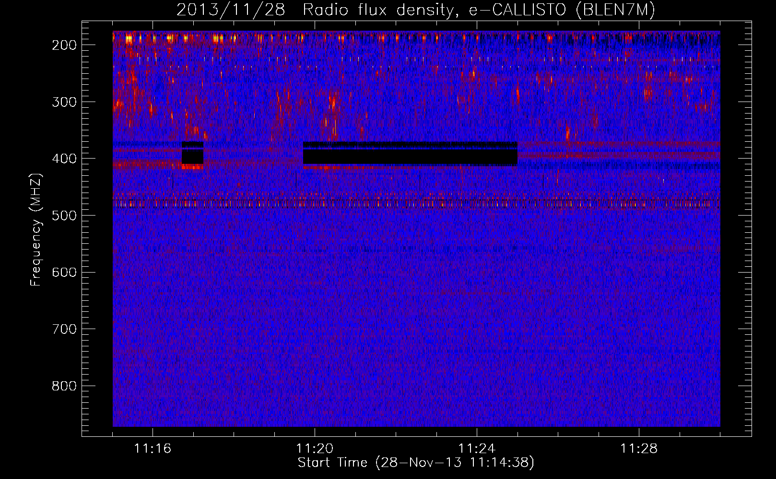Screen dimensions: 776x479
Task: Click the plot title mentioning e-CALLISTO (BLEN7M)
Action: point(416,10)
